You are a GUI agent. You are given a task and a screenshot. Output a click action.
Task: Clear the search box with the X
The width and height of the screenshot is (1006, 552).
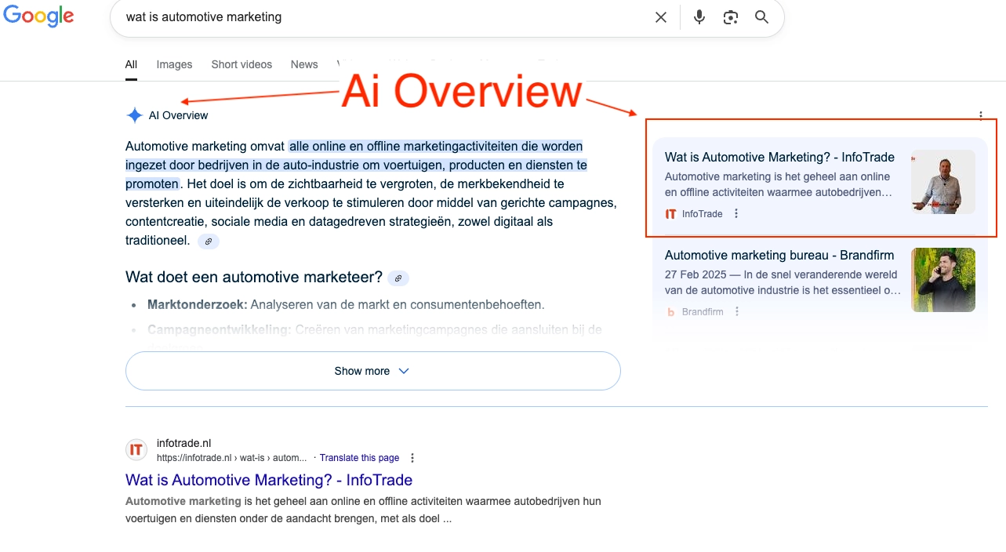(x=661, y=17)
